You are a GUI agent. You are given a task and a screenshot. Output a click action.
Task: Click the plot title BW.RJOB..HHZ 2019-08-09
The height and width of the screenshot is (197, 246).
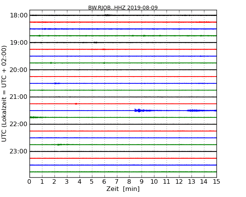click(123, 8)
